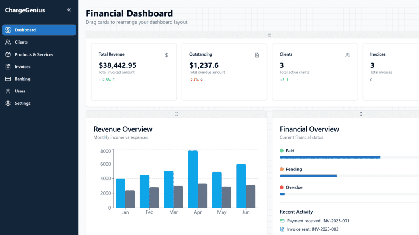Click the Clients people icon in sidebar
Screen dimensions: 419x235
(8, 42)
